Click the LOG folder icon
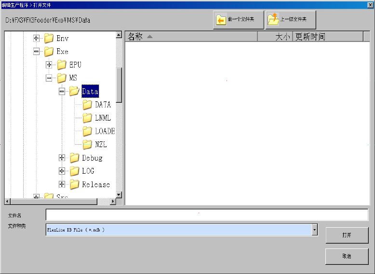 tap(74, 171)
